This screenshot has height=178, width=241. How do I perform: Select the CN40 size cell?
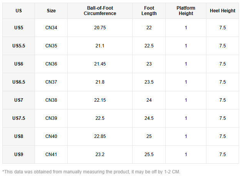coord(51,136)
